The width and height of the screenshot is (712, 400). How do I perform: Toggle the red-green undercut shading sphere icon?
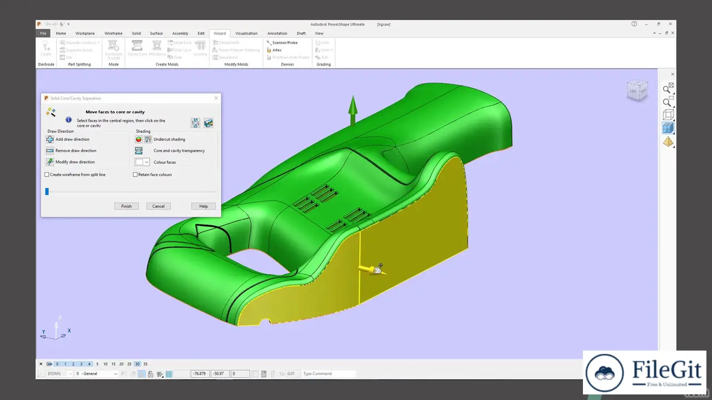pos(139,139)
